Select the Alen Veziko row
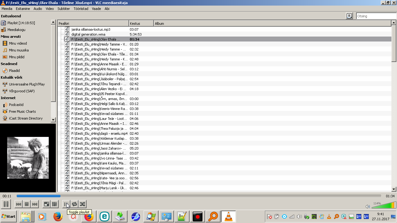 [228, 89]
